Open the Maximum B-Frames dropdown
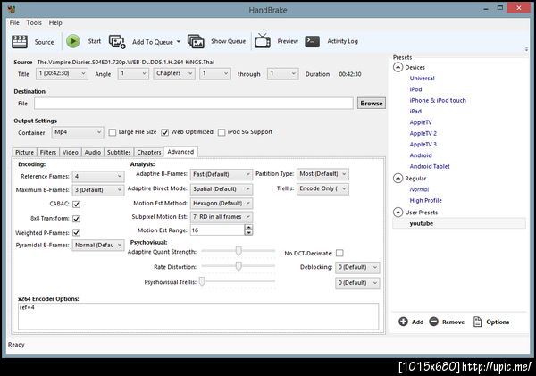The width and height of the screenshot is (536, 376). (98, 190)
